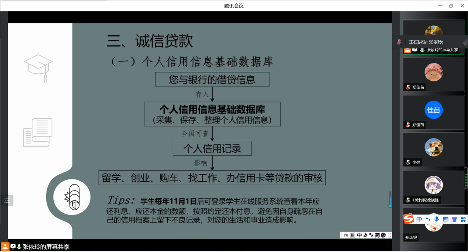Open Sogou skin shirt icon
This screenshot has height=252, width=468.
click(x=454, y=219)
